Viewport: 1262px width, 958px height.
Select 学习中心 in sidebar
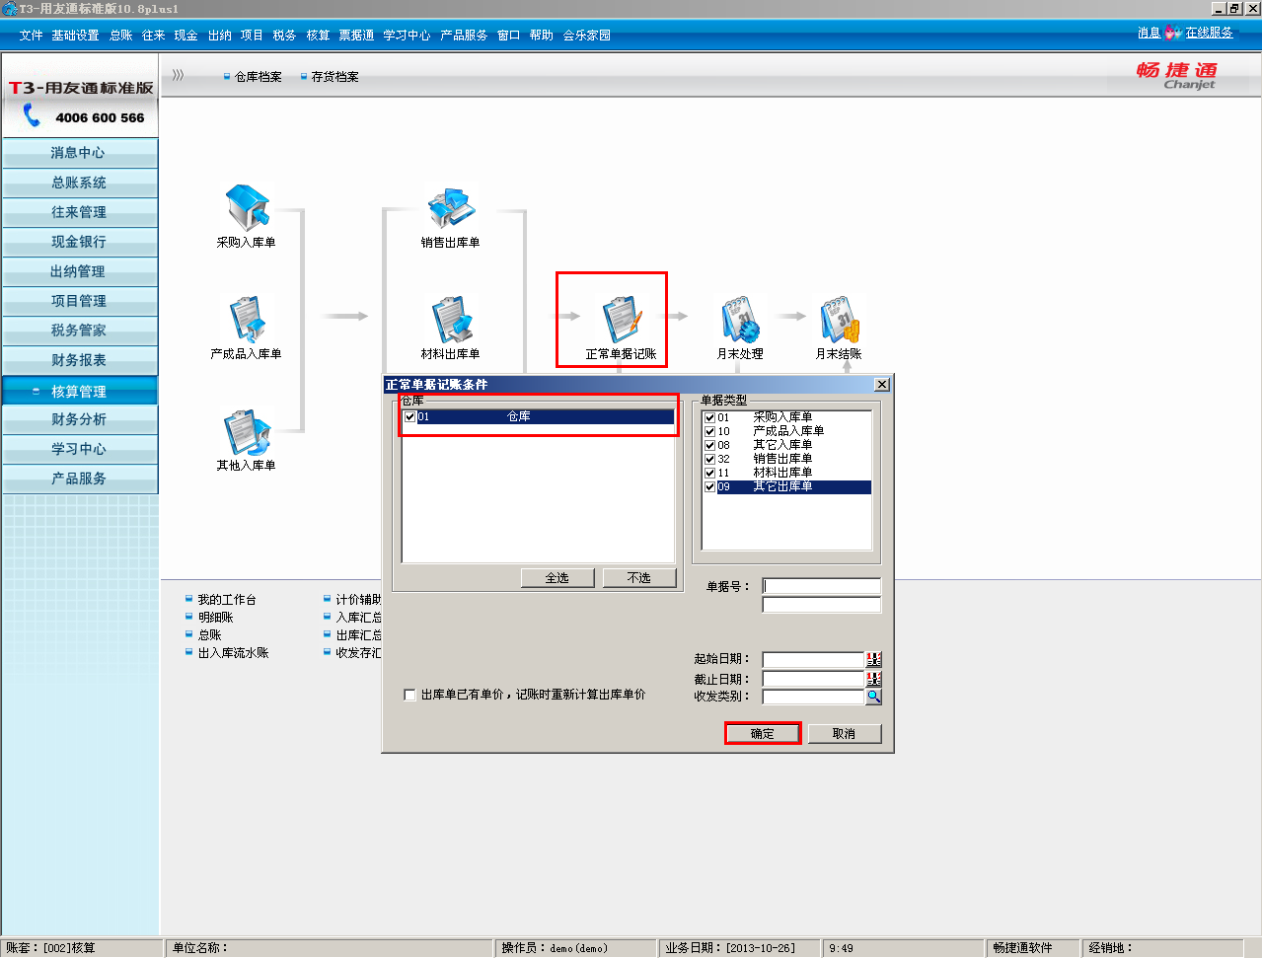[79, 449]
